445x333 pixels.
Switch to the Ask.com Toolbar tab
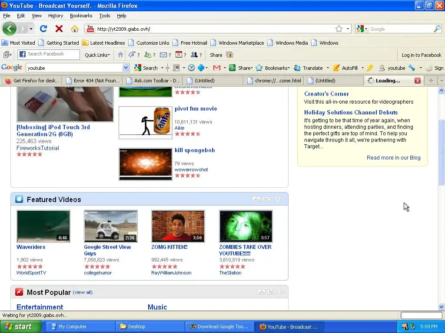(x=153, y=80)
